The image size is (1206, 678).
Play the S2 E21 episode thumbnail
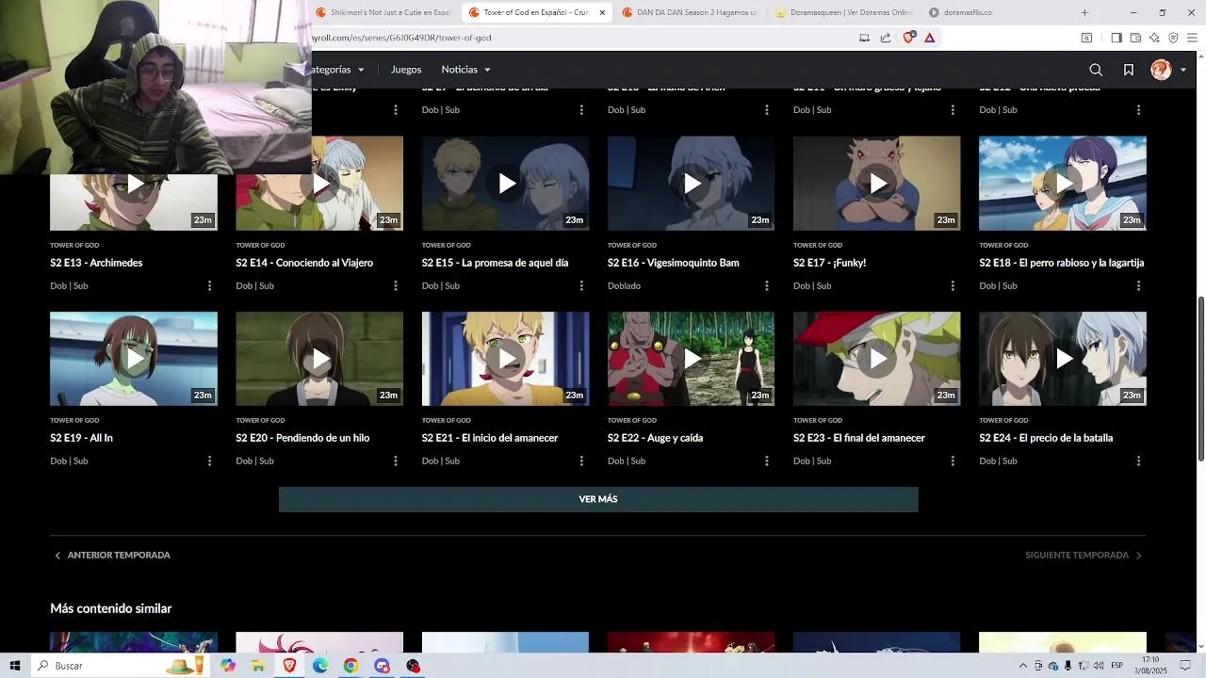pos(505,359)
